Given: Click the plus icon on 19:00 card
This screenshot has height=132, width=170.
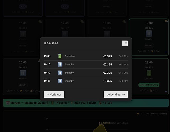Looking at the screenshot, I should (166, 52).
